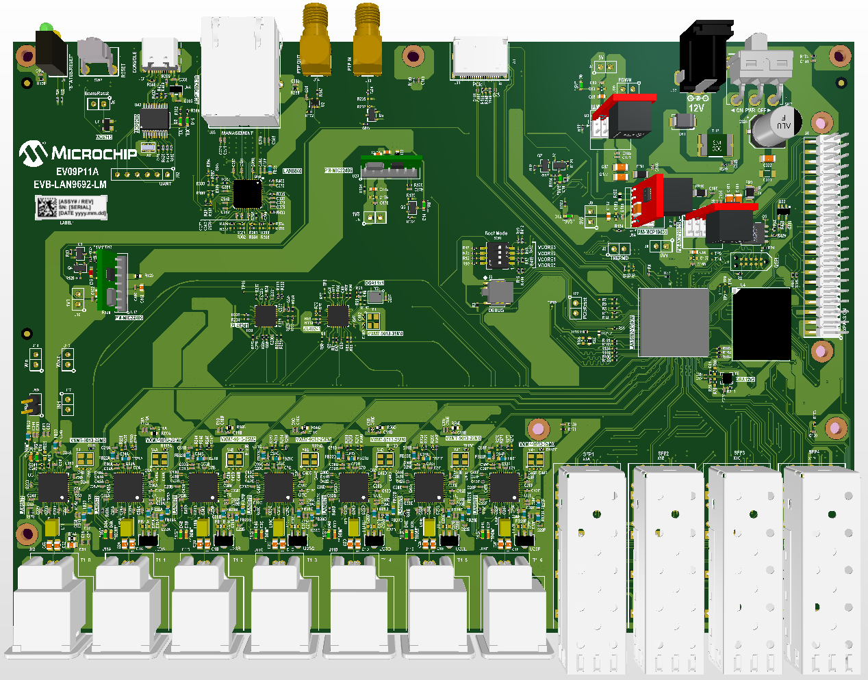The width and height of the screenshot is (868, 680).
Task: Click the PTP IN SMA connector
Action: 366,41
